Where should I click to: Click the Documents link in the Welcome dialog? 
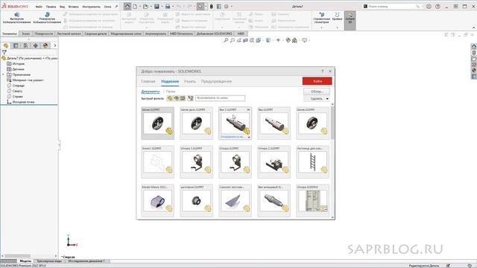(151, 92)
